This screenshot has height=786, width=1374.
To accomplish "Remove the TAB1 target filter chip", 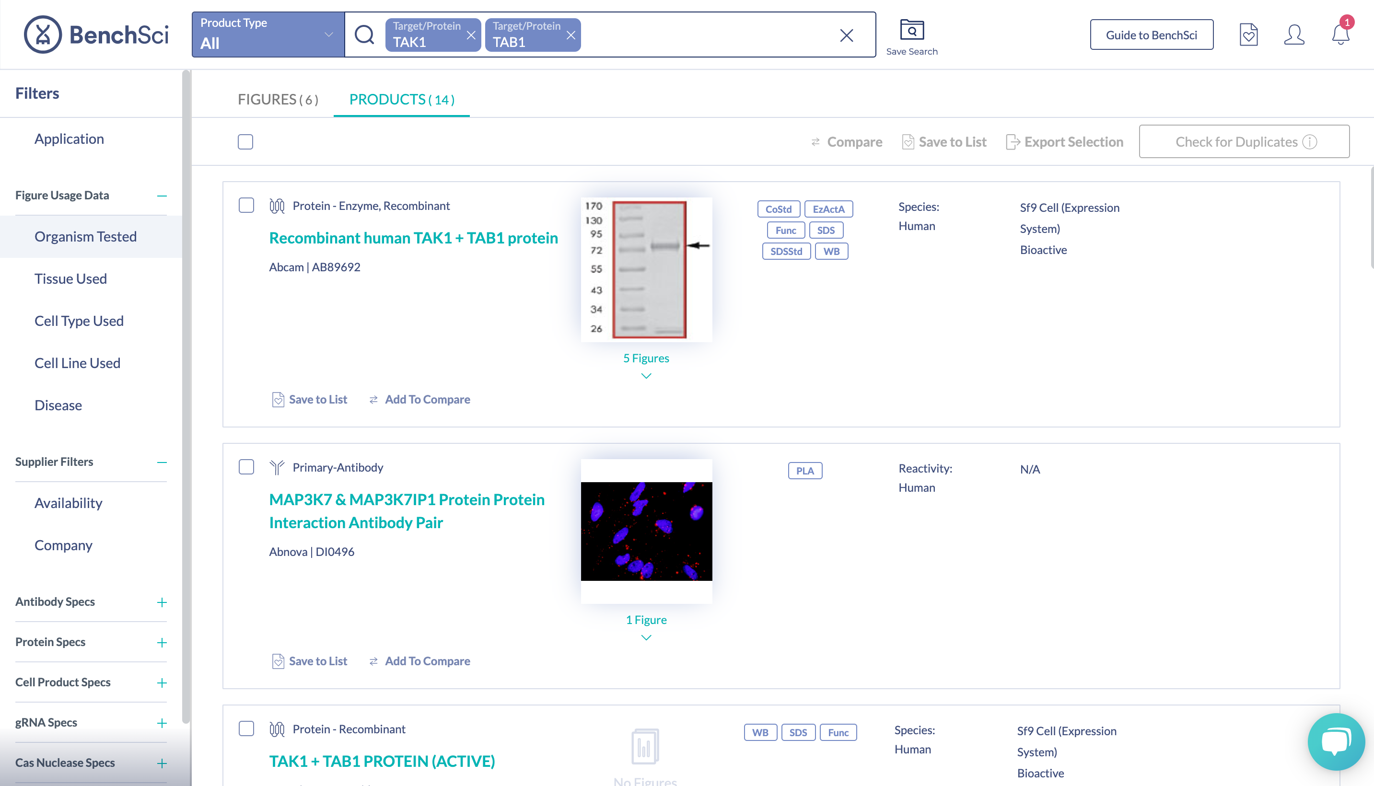I will 571,35.
